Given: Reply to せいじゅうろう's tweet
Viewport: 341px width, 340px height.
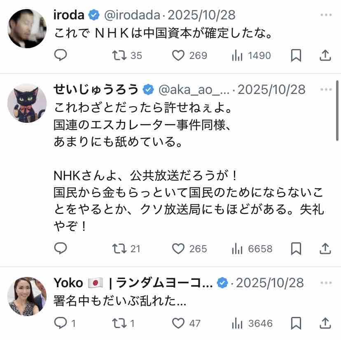Looking at the screenshot, I should (61, 248).
